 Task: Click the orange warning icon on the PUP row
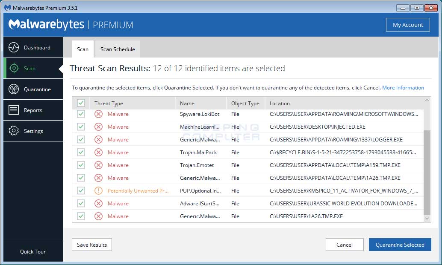[98, 190]
